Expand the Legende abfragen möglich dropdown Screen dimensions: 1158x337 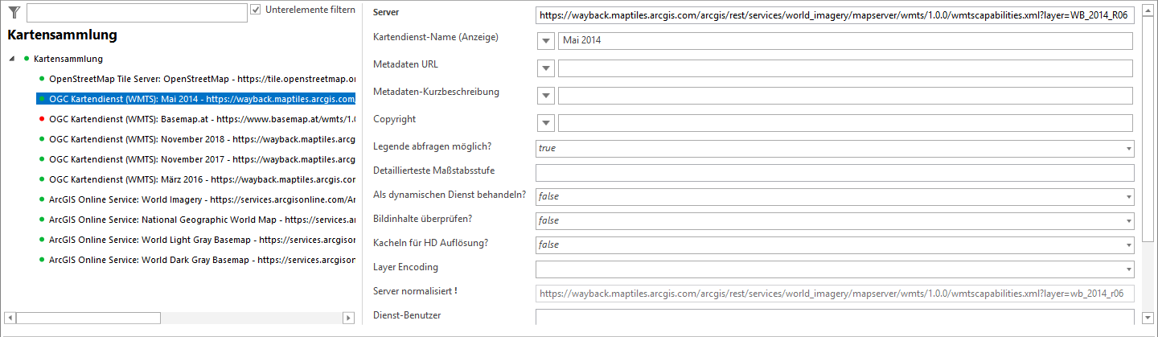[x=1129, y=149]
